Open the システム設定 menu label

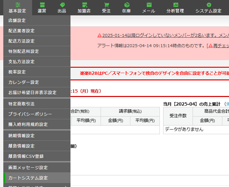coord(208,11)
